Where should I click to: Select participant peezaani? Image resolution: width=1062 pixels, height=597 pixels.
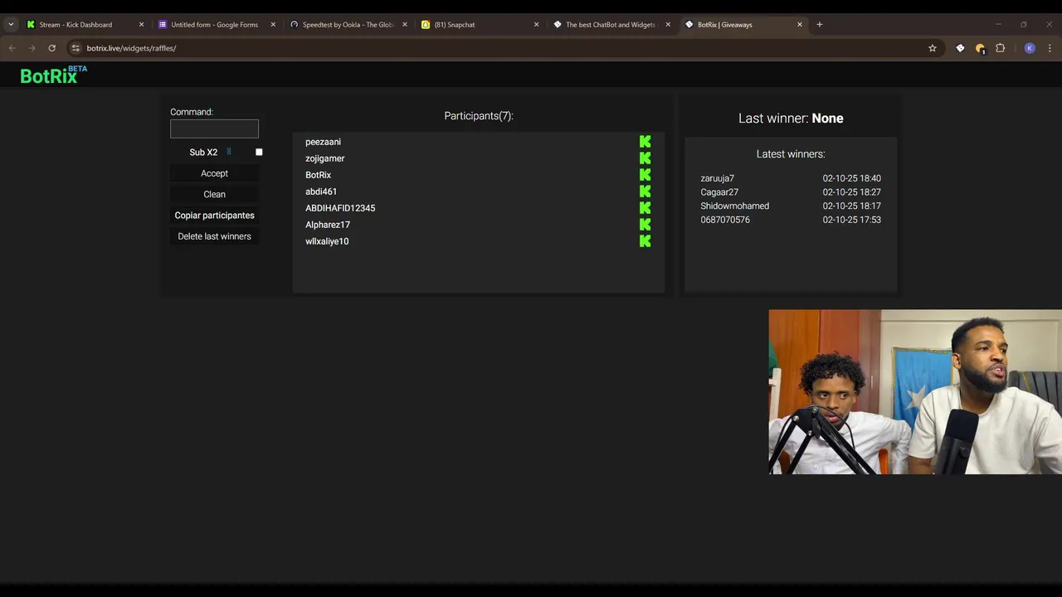click(x=323, y=142)
